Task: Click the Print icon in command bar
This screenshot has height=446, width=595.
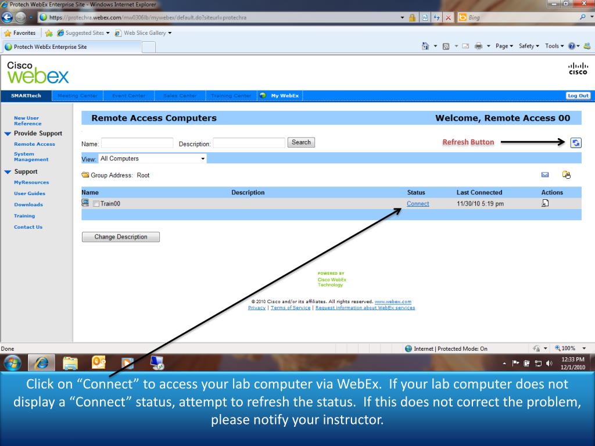Action: (x=479, y=46)
